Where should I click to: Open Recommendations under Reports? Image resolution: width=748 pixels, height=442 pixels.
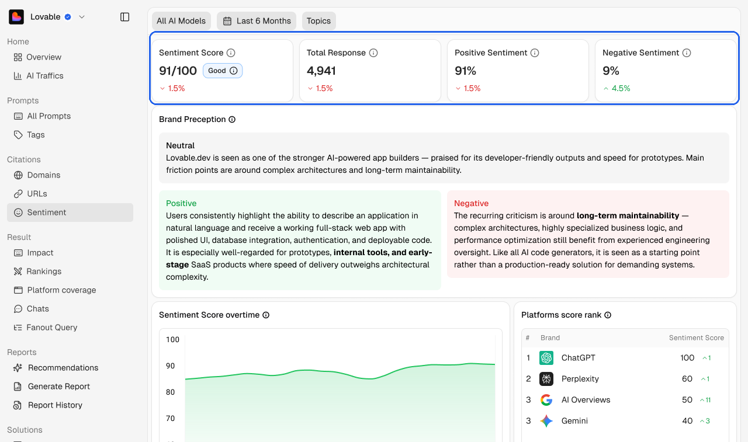click(70, 368)
